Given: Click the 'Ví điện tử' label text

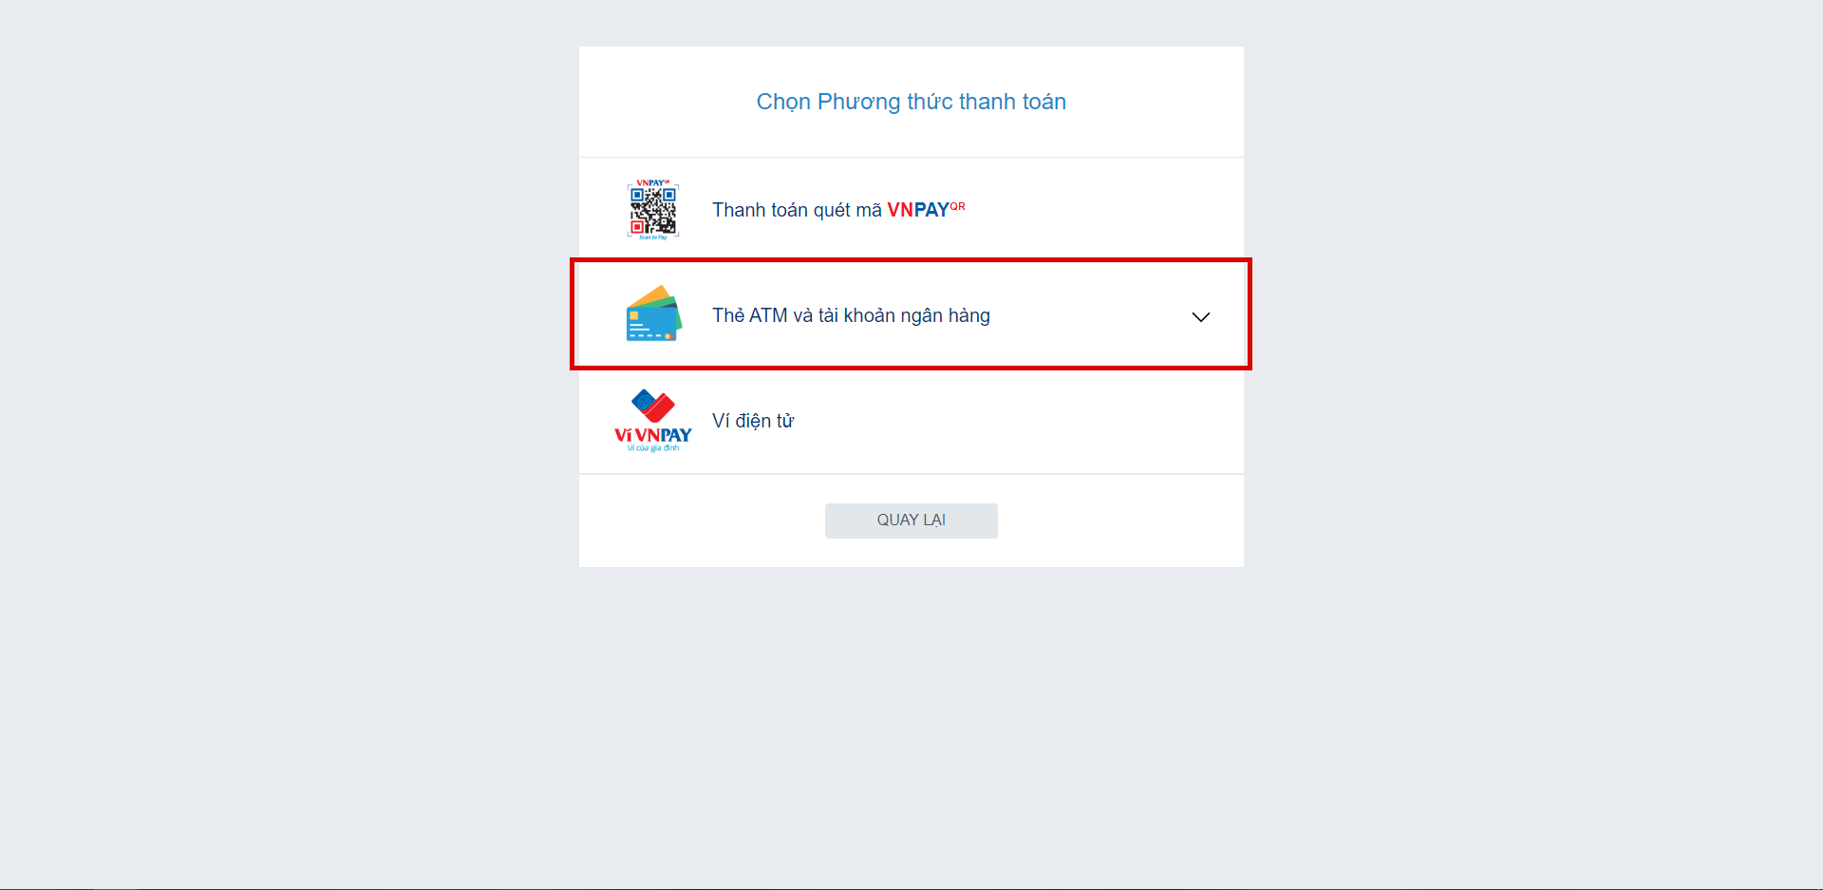Looking at the screenshot, I should pos(753,421).
